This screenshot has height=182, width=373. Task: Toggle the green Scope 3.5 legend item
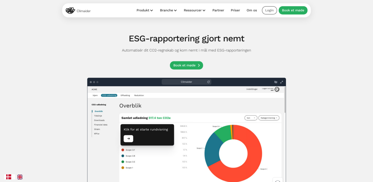[128, 162]
